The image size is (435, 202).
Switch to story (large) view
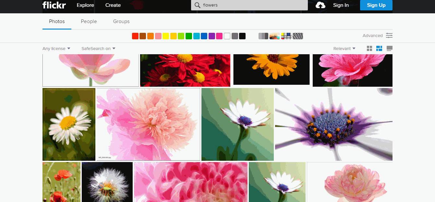(390, 49)
